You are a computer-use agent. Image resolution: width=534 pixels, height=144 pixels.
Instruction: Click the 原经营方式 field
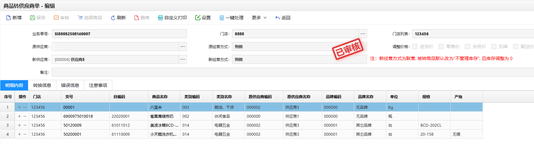coord(299,47)
